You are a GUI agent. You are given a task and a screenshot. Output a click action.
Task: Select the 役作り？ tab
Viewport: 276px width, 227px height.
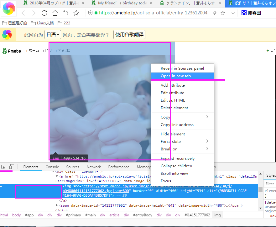pyautogui.click(x=251, y=3)
